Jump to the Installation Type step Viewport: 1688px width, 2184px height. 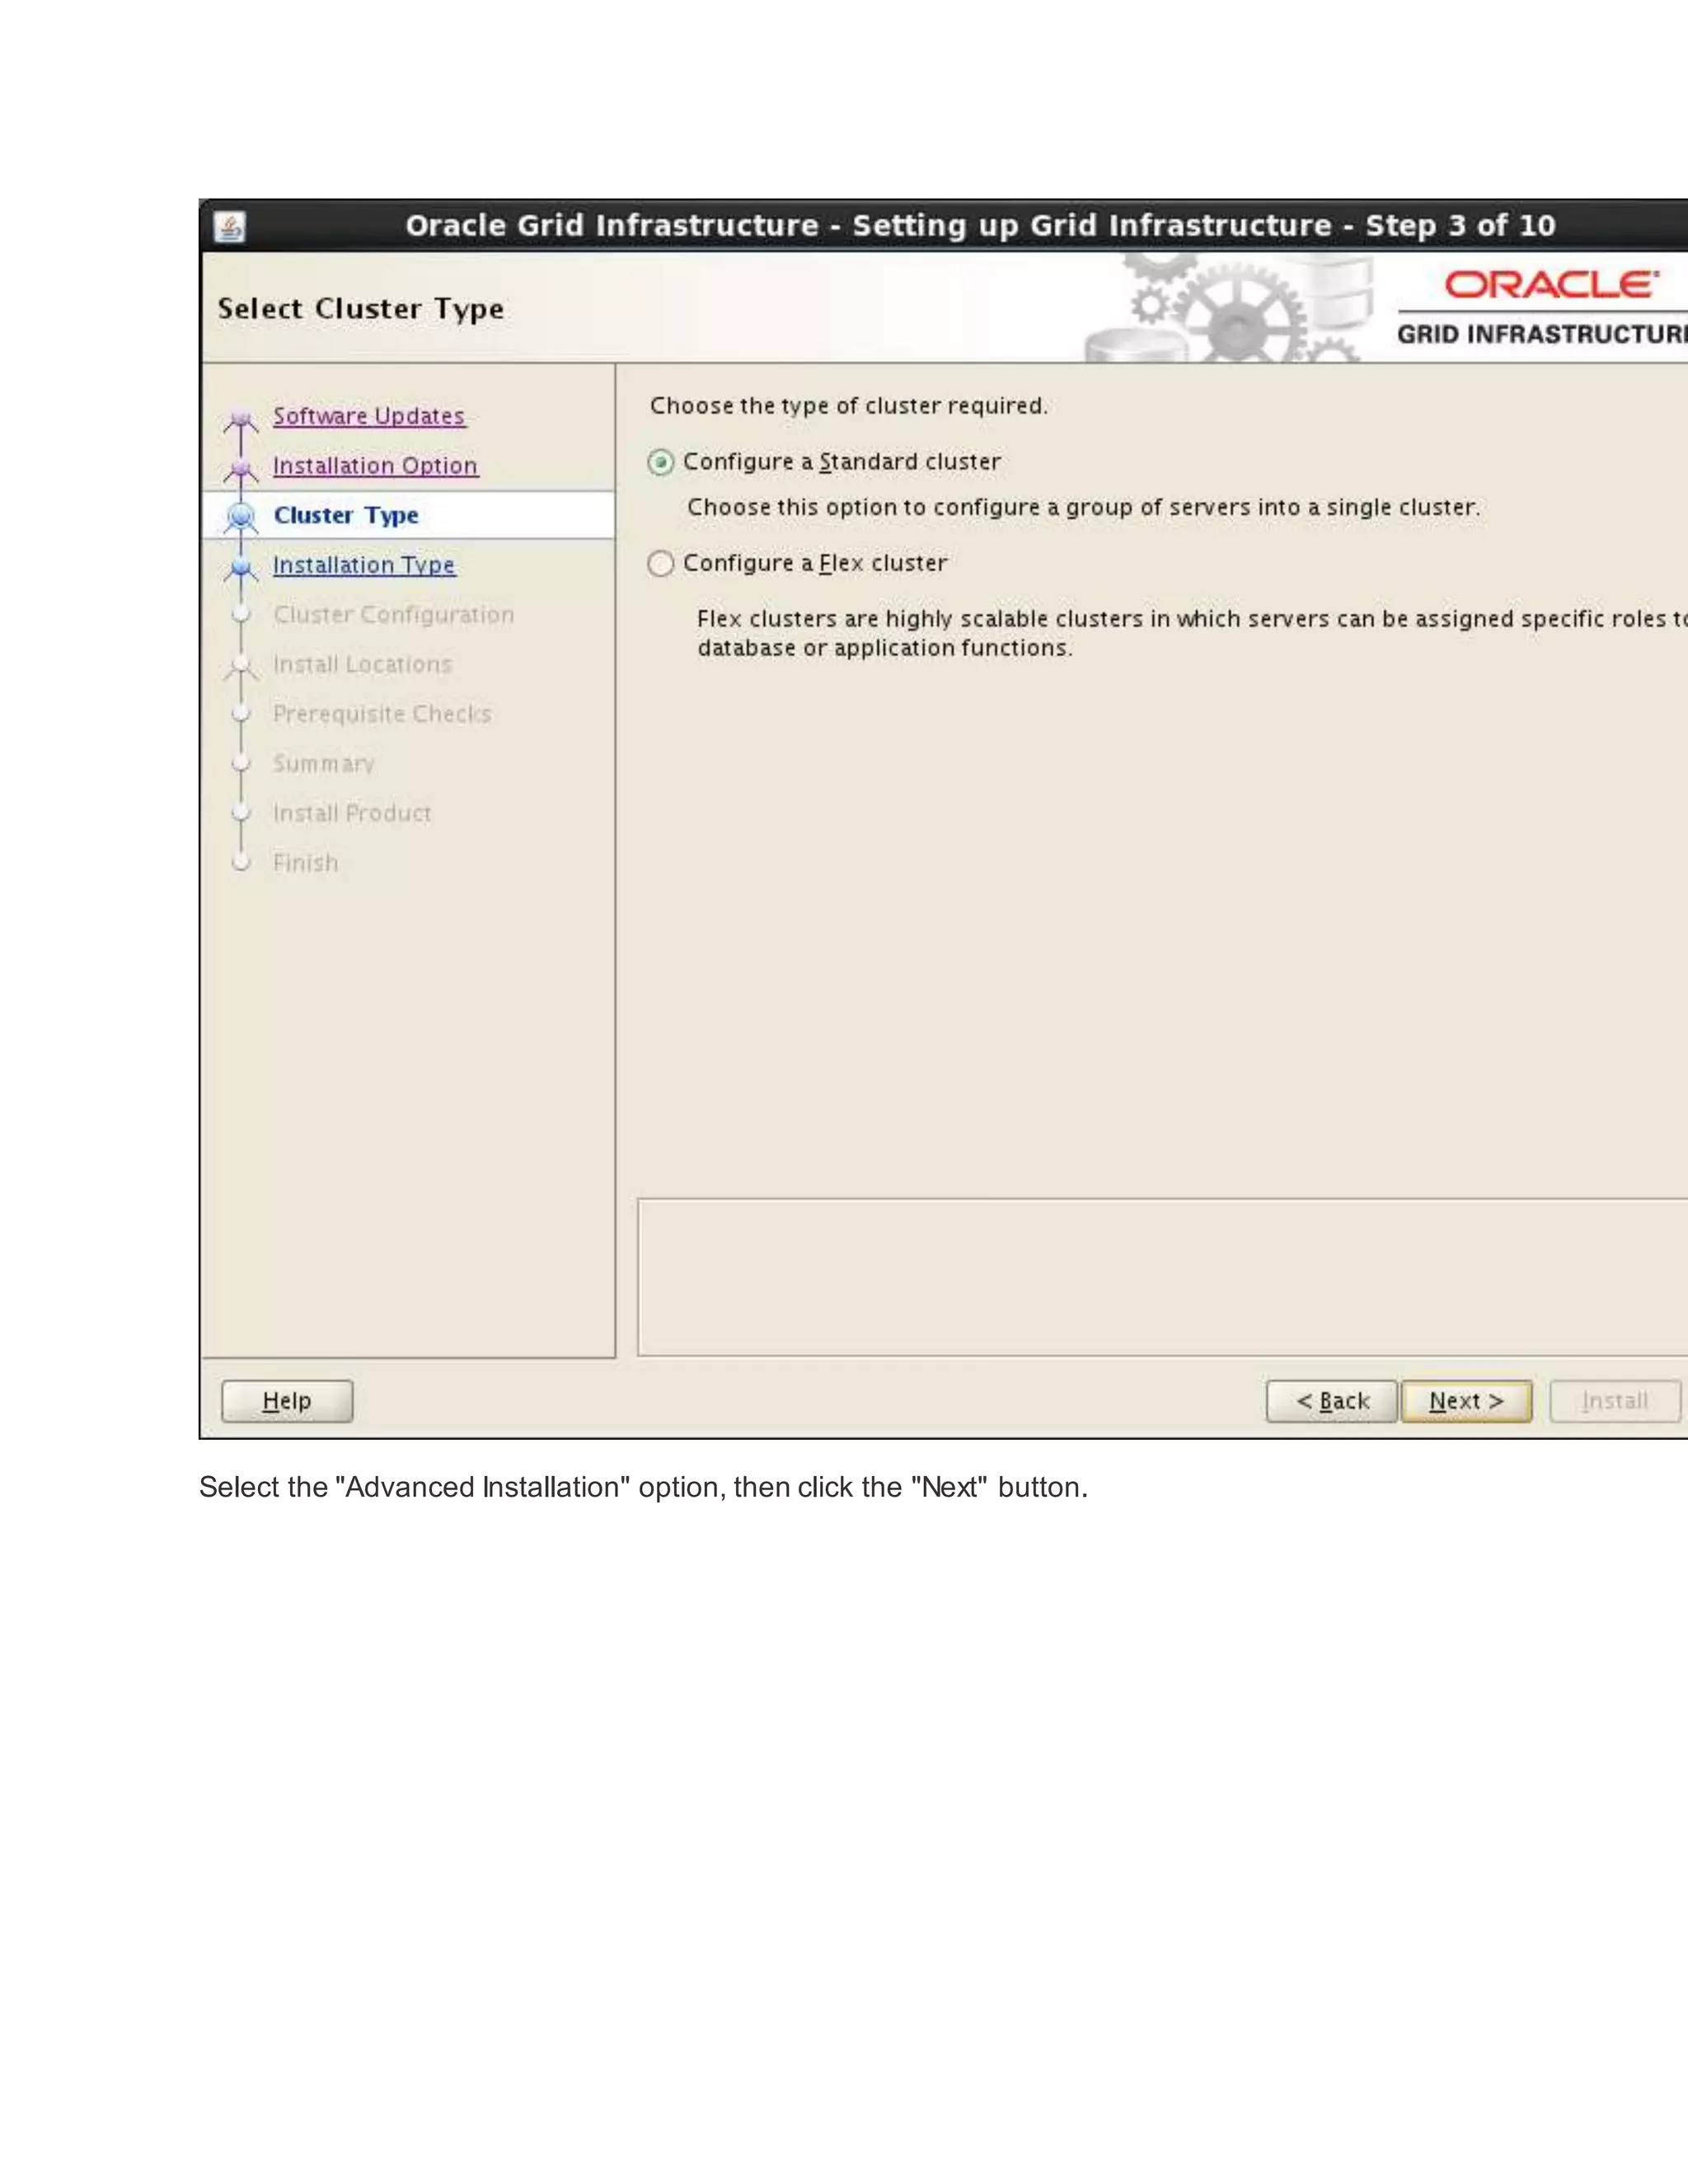[364, 565]
